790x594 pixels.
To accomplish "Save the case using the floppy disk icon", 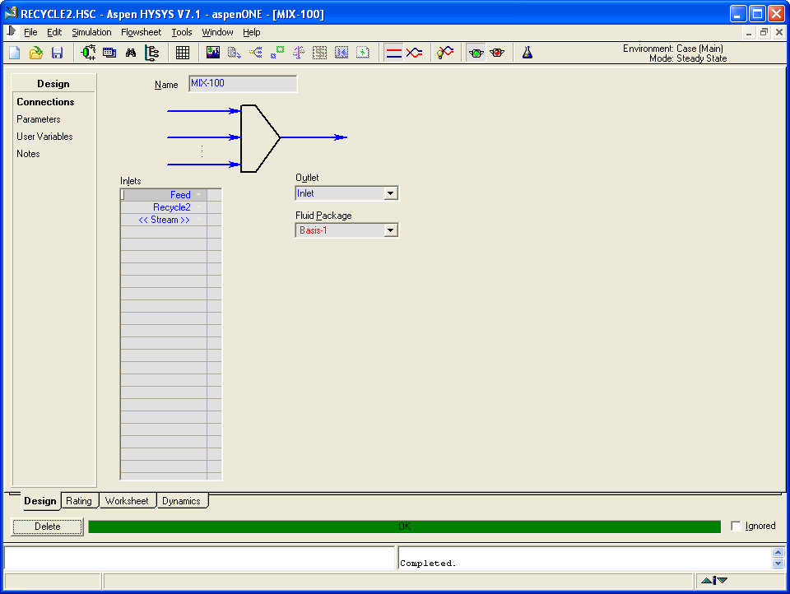I will click(x=57, y=53).
